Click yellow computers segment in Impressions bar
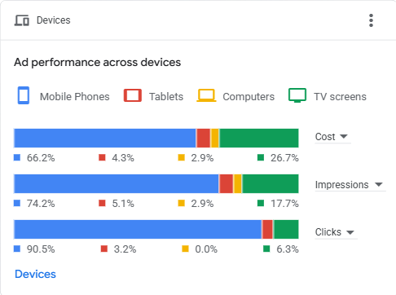The height and width of the screenshot is (295, 396). coord(238,184)
